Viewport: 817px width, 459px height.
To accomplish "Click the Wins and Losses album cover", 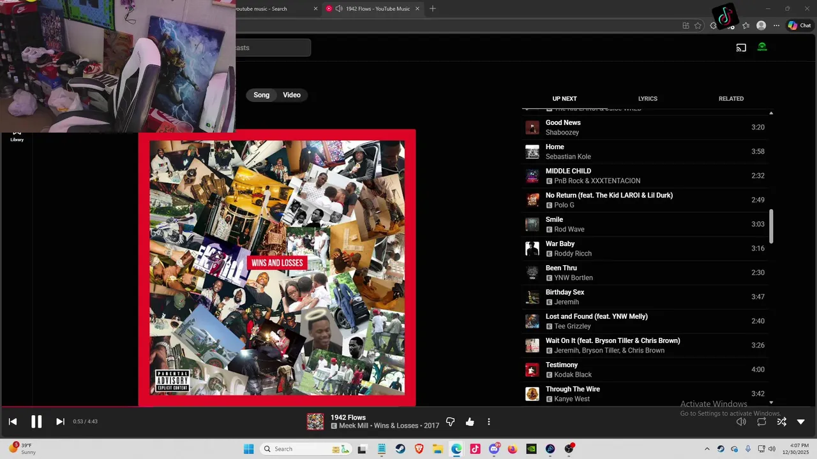I will click(x=277, y=268).
